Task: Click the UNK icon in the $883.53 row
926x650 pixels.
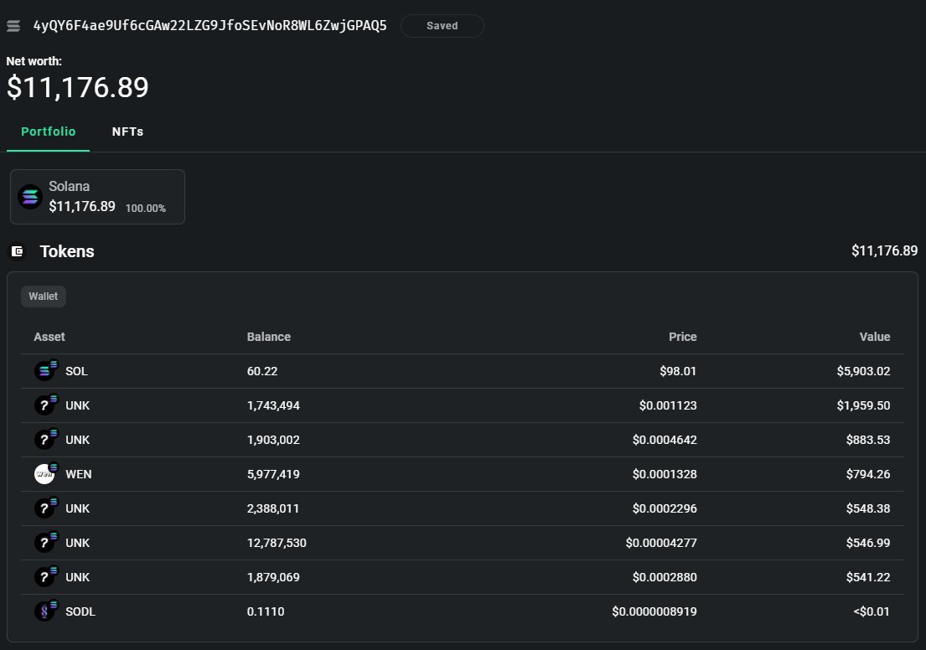Action: pos(45,439)
